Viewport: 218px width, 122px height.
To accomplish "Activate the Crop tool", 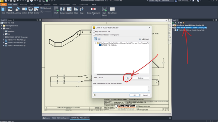I will click(81, 10).
